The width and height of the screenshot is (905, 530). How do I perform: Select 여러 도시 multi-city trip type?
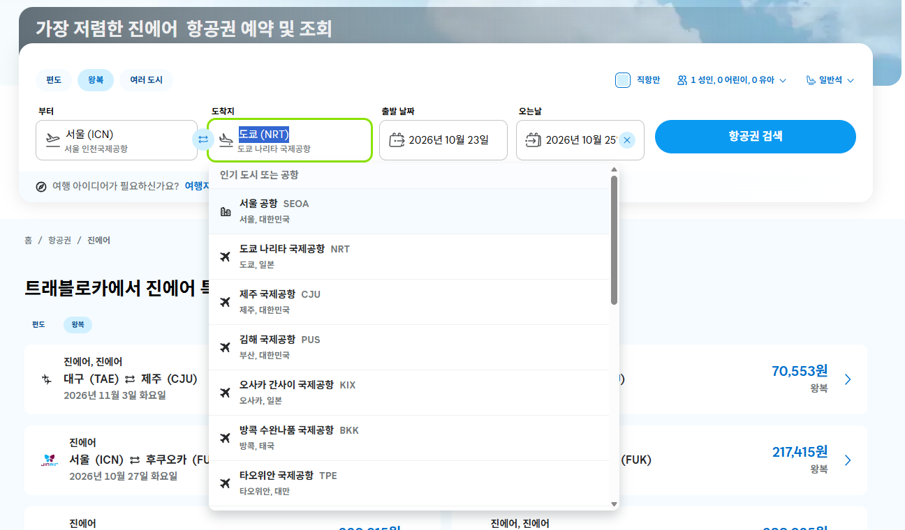pyautogui.click(x=146, y=80)
